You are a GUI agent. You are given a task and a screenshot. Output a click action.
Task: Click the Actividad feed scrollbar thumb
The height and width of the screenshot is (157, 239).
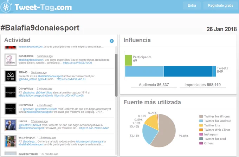tap(116, 75)
